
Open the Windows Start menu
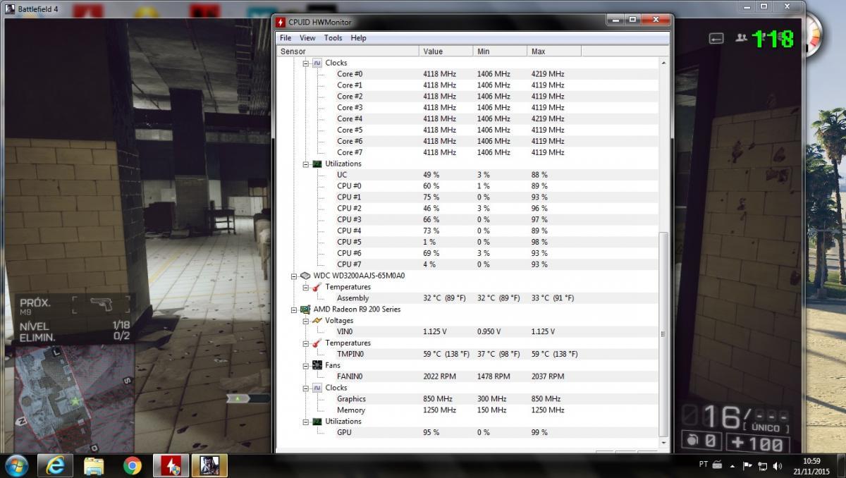click(16, 465)
